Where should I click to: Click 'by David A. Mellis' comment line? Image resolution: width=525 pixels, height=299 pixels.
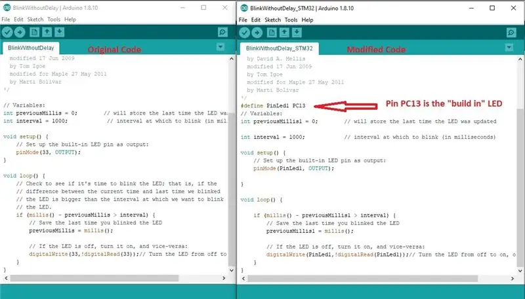point(276,59)
